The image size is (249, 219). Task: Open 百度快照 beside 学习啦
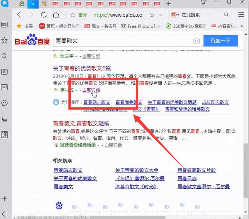[91, 90]
